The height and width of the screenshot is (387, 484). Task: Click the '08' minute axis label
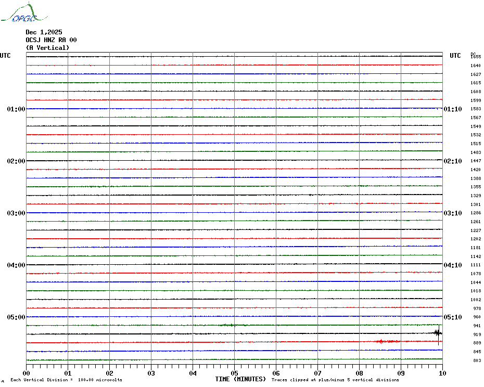tap(359, 373)
